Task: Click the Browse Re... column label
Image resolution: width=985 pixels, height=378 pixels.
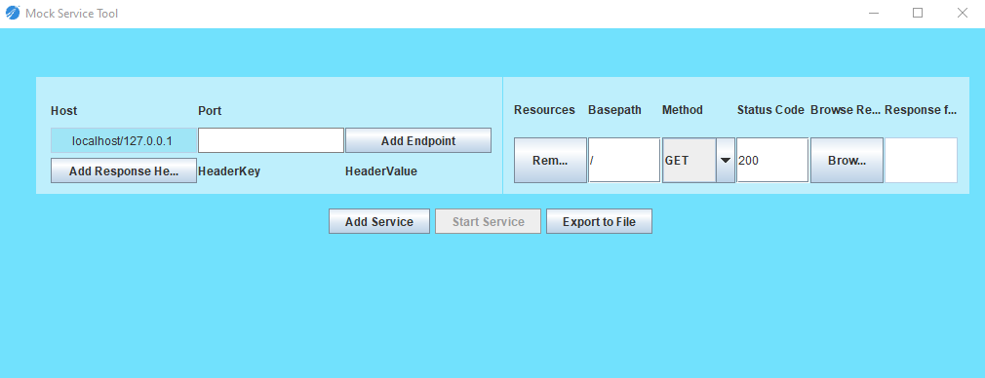Action: click(x=847, y=110)
